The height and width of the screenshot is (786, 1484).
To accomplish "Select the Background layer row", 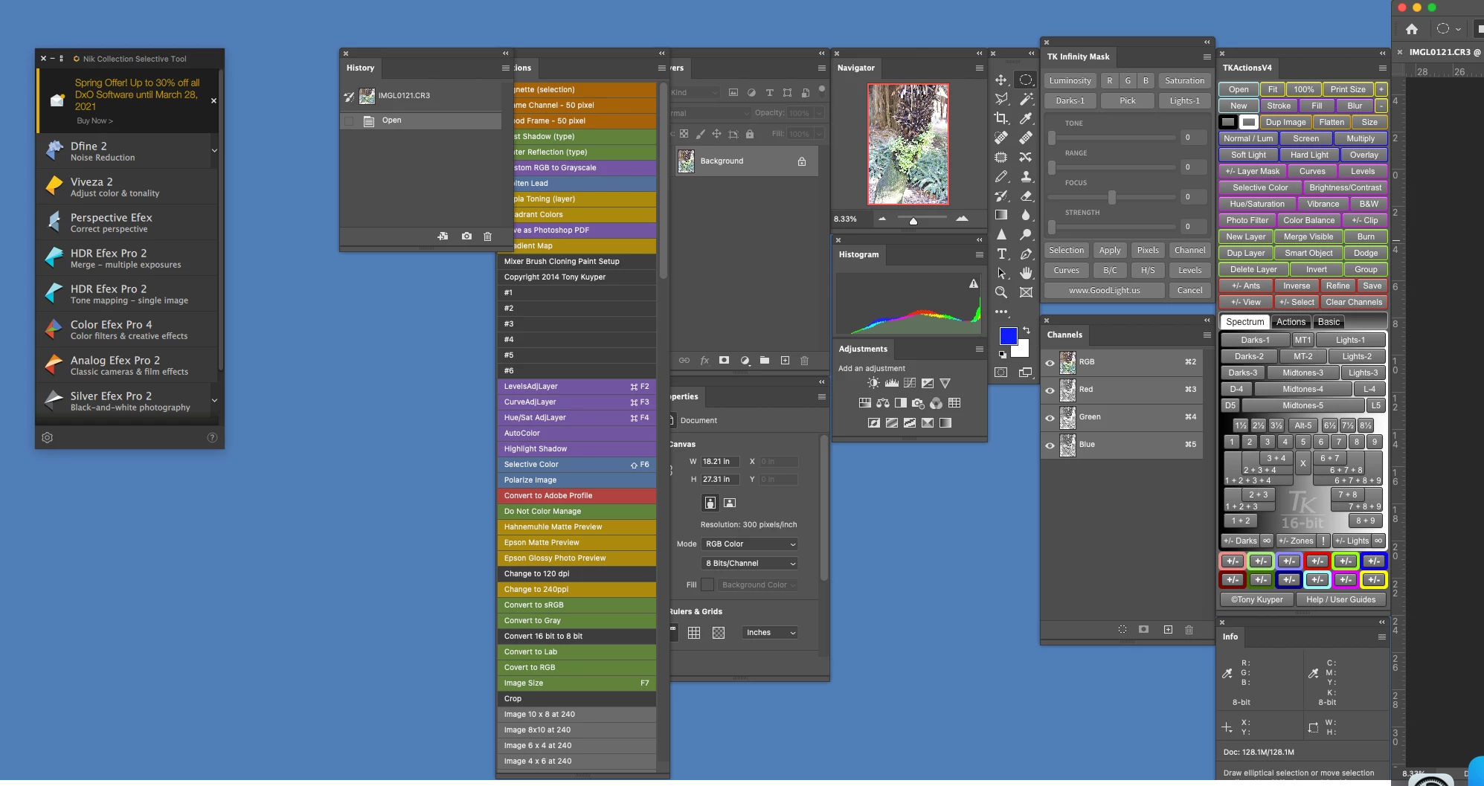I will point(746,161).
